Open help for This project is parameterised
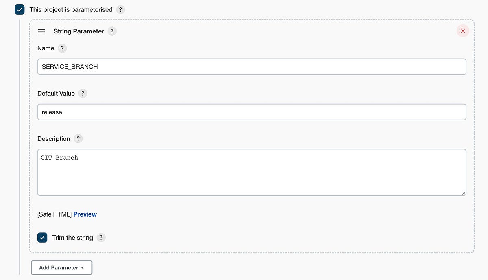This screenshot has height=280, width=488. point(120,9)
